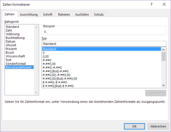Confirm with the OK button
The width and height of the screenshot is (171, 132).
pos(134,126)
